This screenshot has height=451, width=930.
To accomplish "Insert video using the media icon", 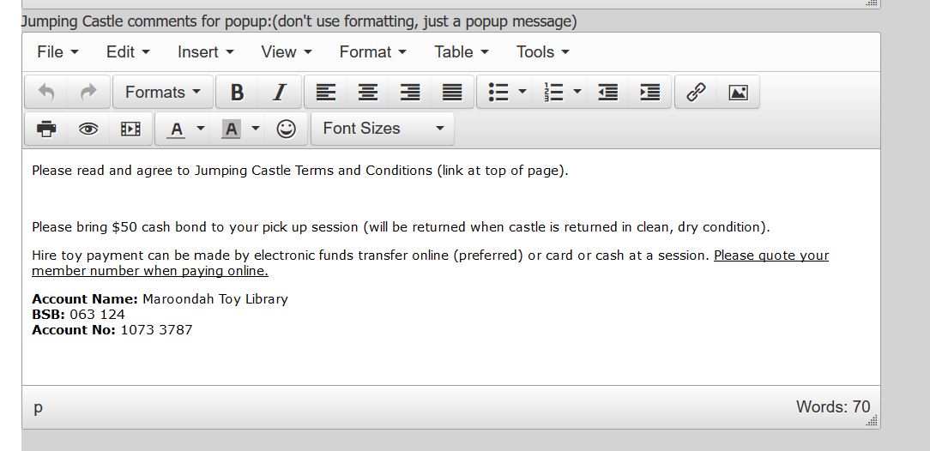I will (130, 129).
